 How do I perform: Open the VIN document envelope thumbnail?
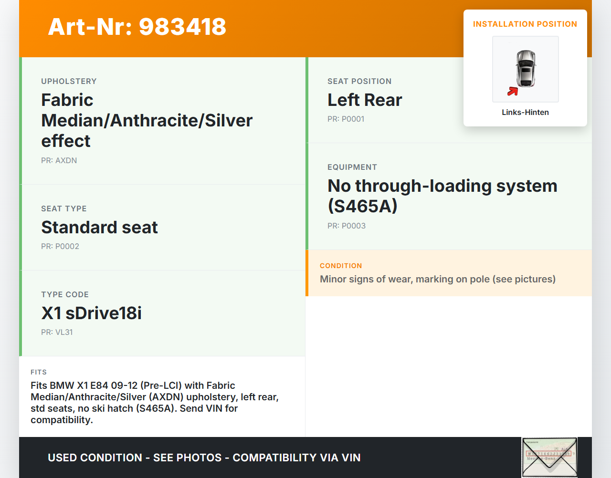(549, 457)
